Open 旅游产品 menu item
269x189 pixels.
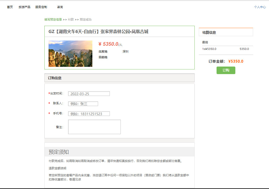click(x=24, y=7)
